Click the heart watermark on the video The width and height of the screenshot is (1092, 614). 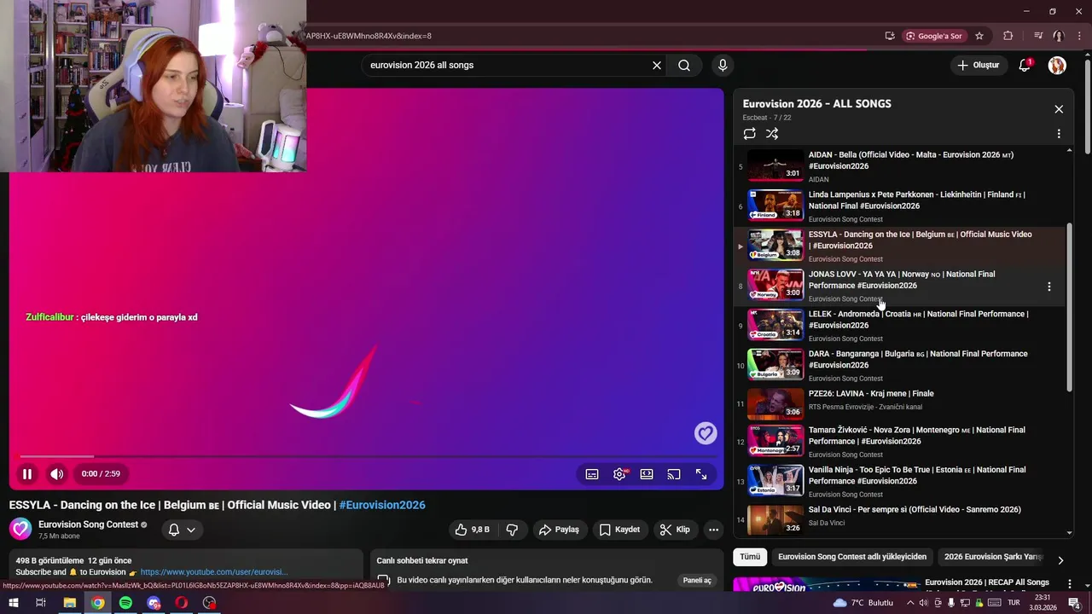(x=705, y=434)
